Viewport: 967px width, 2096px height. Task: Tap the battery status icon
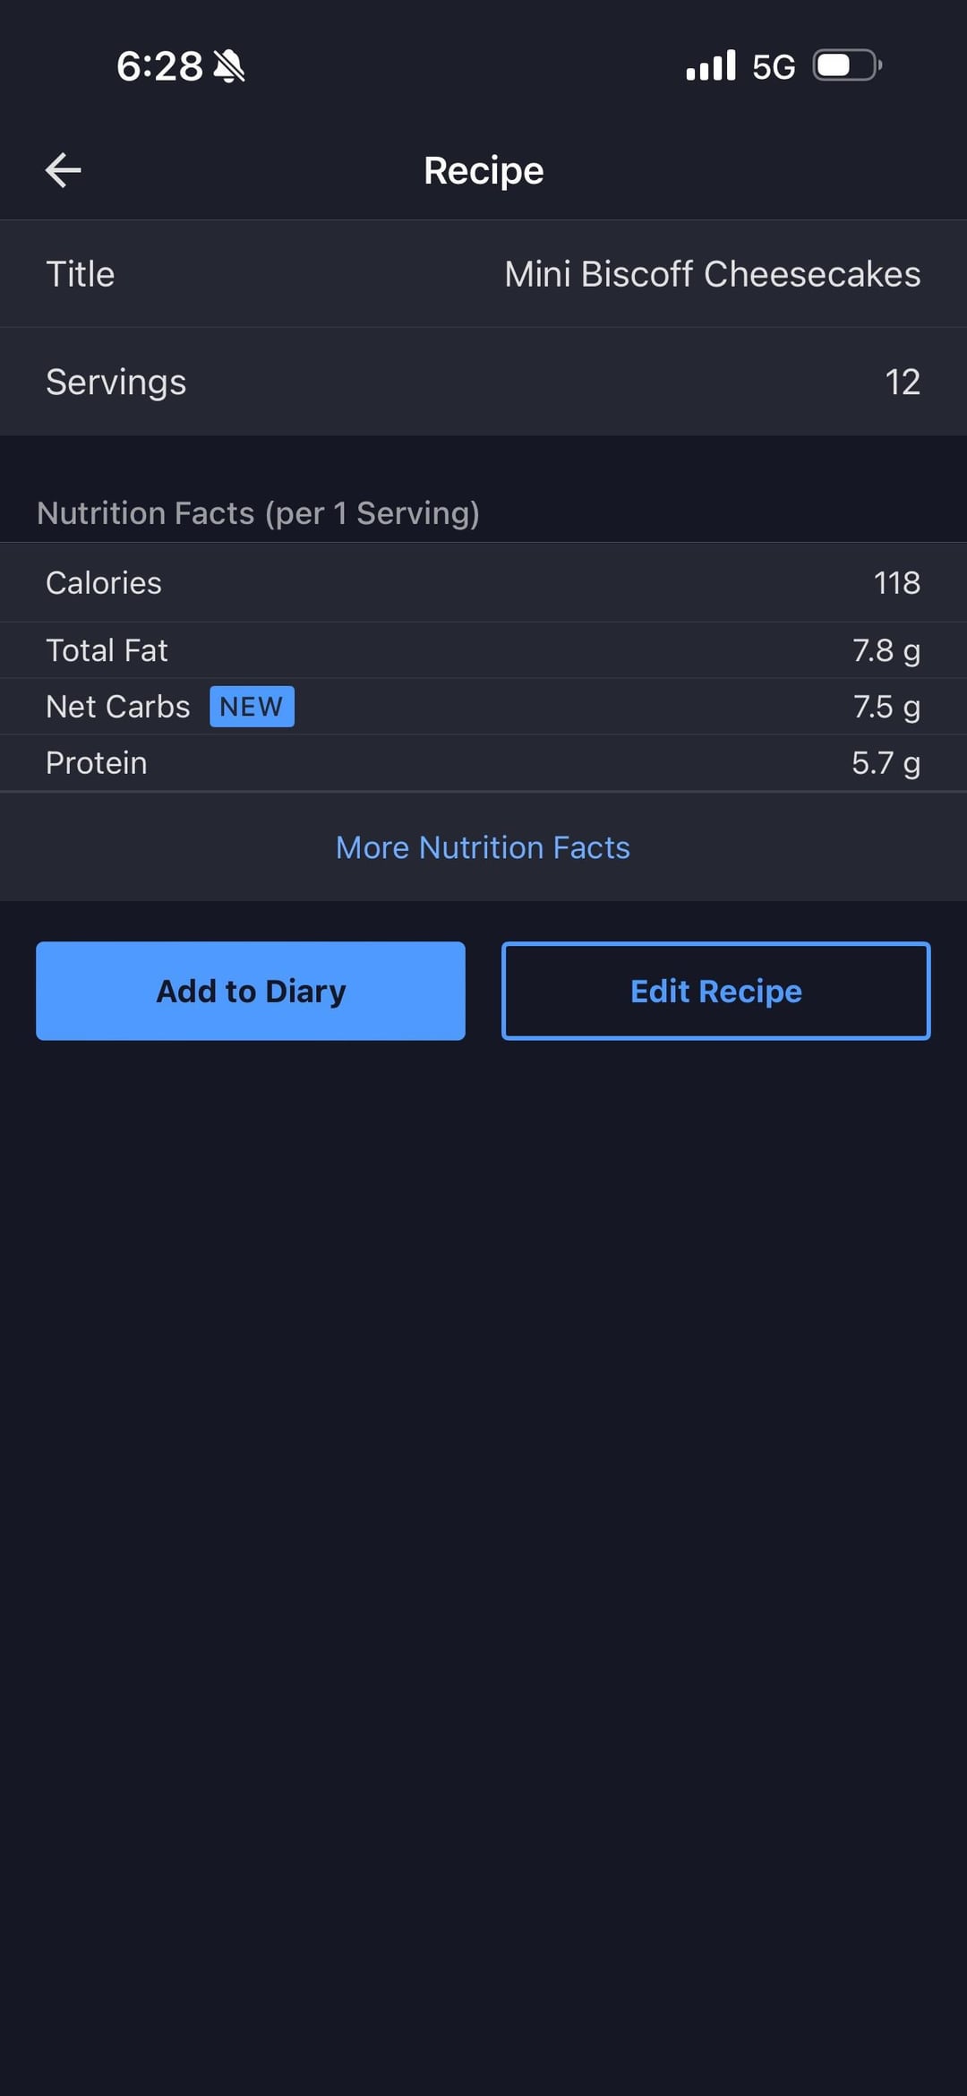(847, 65)
